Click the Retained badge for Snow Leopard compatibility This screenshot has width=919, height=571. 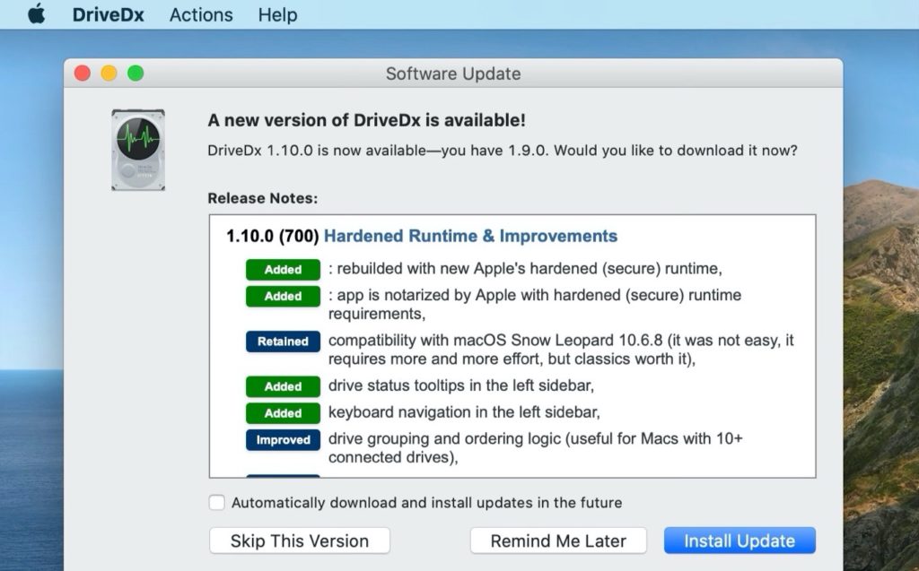[x=283, y=342]
